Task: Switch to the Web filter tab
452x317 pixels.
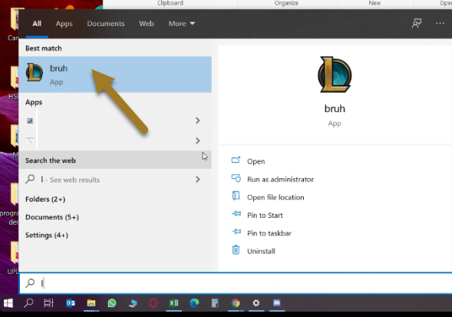Action: [x=147, y=24]
